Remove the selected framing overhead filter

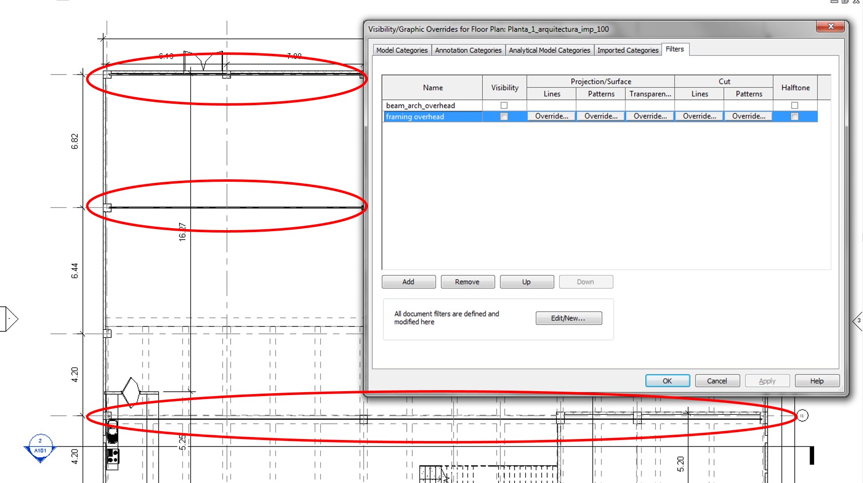click(x=467, y=282)
